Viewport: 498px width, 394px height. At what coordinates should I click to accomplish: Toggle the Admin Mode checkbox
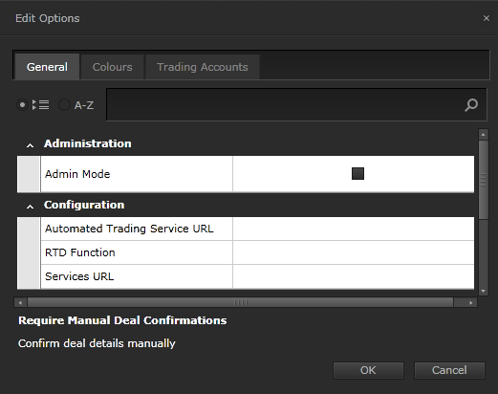point(357,174)
